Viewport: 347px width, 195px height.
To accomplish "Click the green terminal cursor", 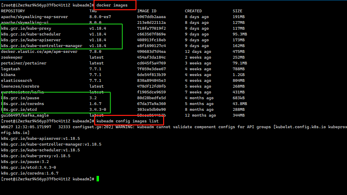I will tap(98, 179).
